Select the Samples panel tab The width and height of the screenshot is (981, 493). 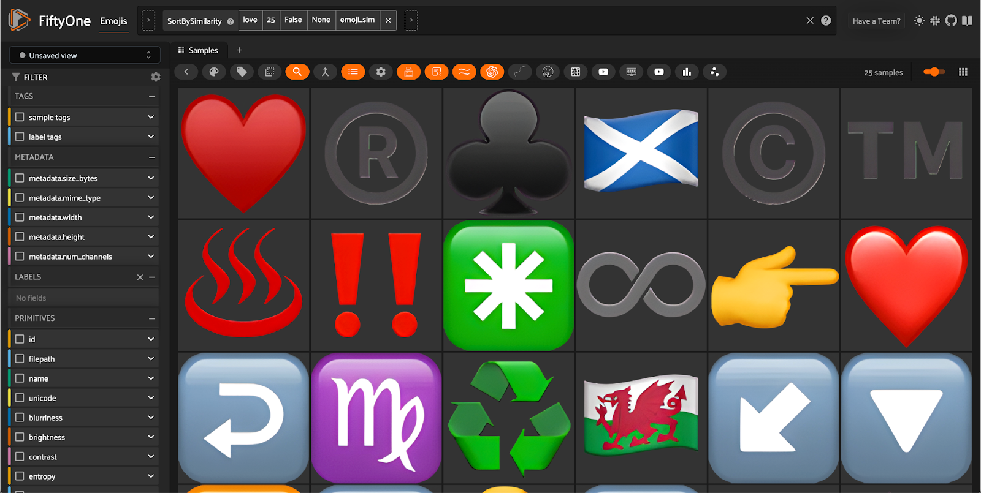click(x=198, y=50)
